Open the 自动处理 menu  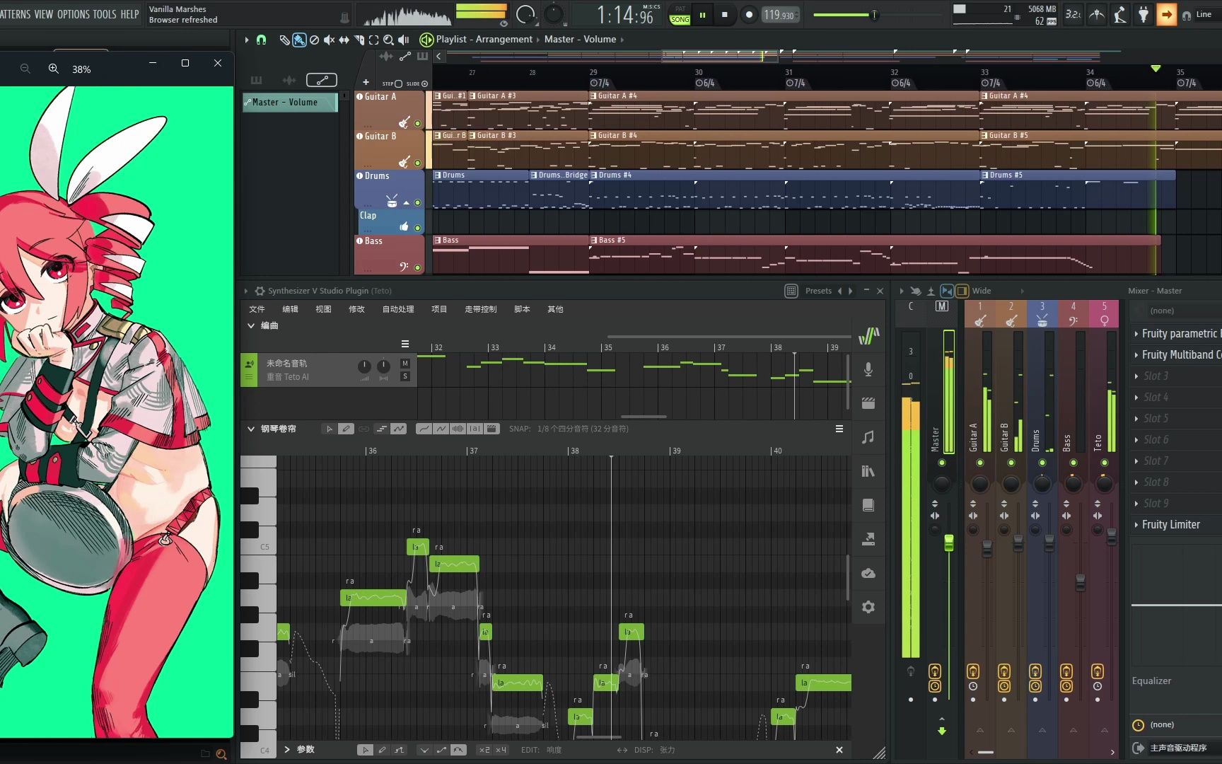pyautogui.click(x=398, y=309)
